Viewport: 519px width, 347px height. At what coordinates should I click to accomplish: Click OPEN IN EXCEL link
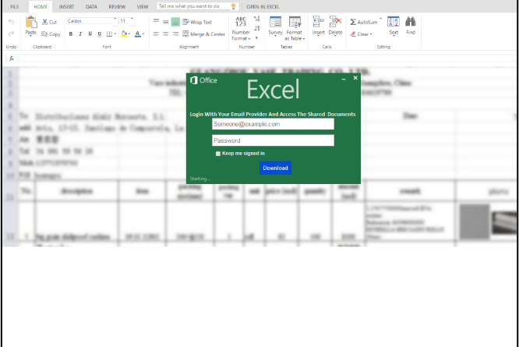[263, 6]
